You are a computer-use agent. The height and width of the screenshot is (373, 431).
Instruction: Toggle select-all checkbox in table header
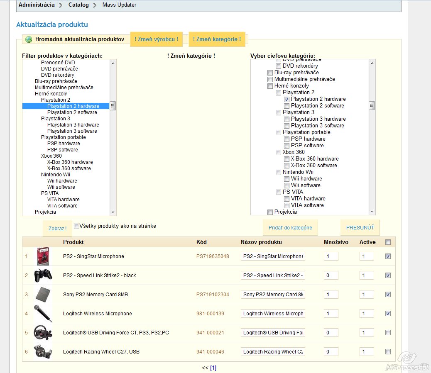[x=388, y=242]
